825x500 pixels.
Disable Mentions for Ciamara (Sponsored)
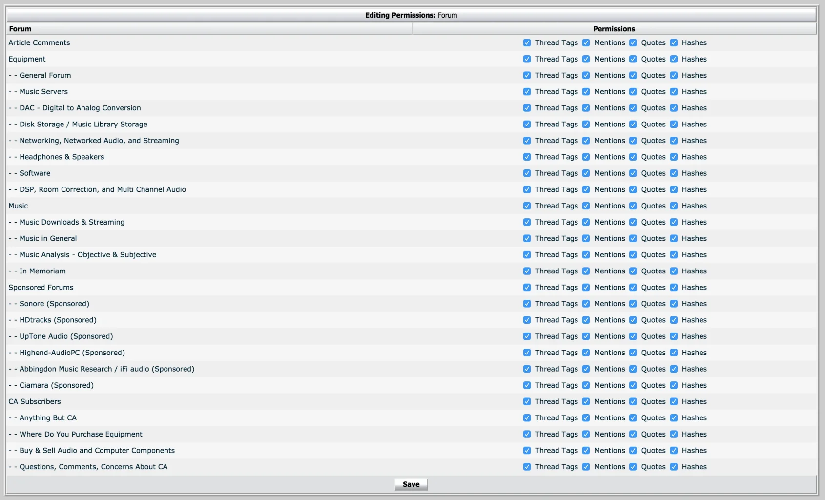coord(586,385)
